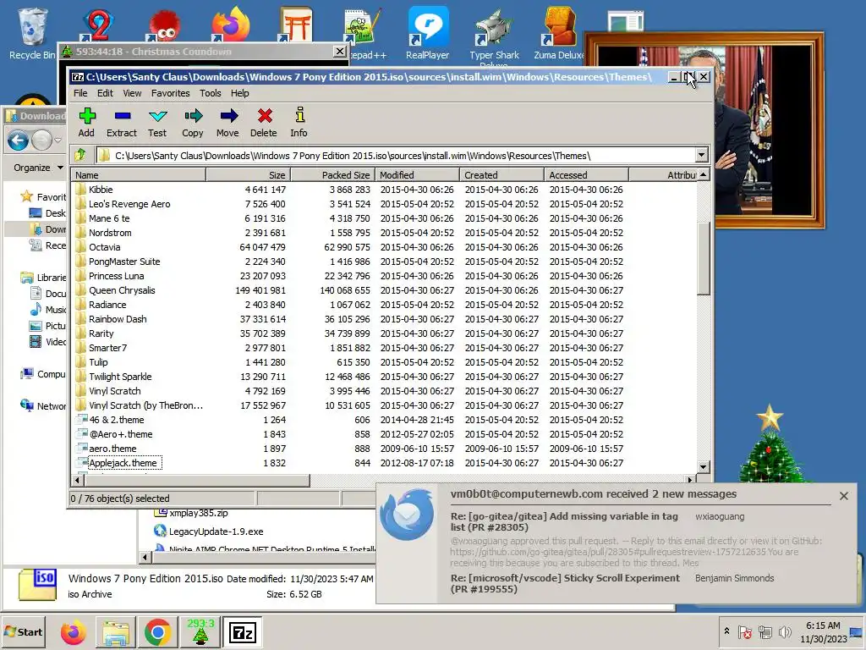This screenshot has width=866, height=650.
Task: Open the Recycle Bin desktop icon
Action: pyautogui.click(x=32, y=33)
